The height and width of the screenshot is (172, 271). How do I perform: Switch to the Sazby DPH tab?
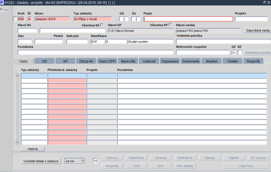[107, 61]
